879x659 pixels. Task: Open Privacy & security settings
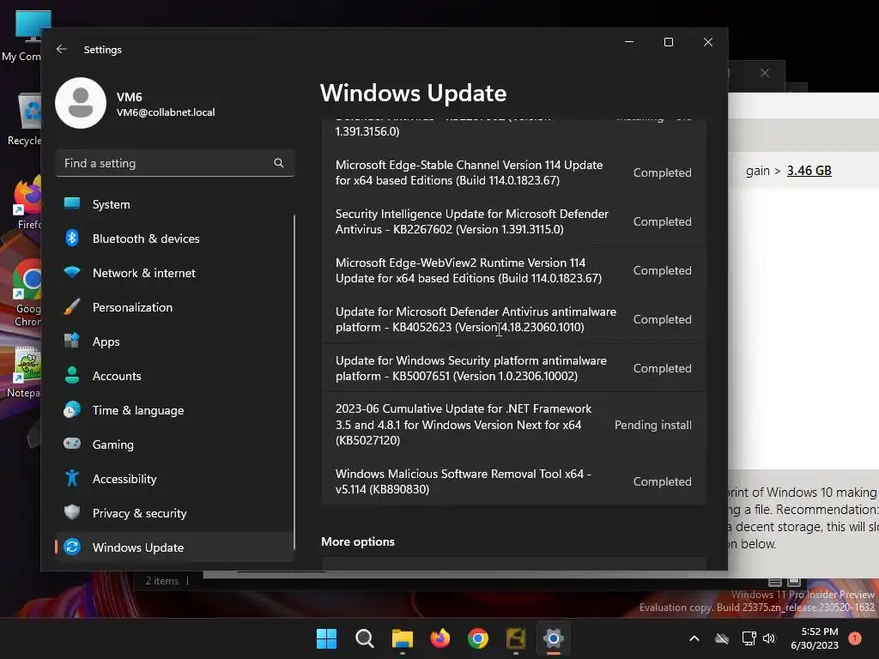tap(174, 513)
